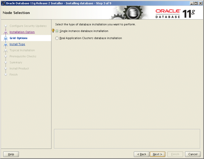
Task: Close the installer window
Action: (x=200, y=3)
